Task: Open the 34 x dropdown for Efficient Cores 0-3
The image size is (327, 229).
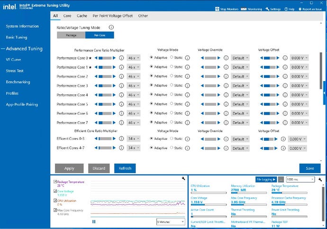Action: (134, 139)
